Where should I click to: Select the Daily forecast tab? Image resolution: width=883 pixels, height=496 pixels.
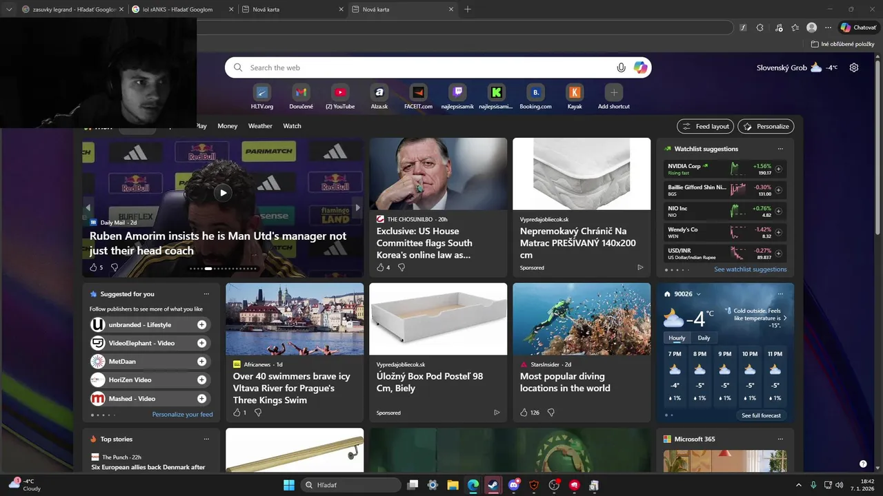[704, 338]
